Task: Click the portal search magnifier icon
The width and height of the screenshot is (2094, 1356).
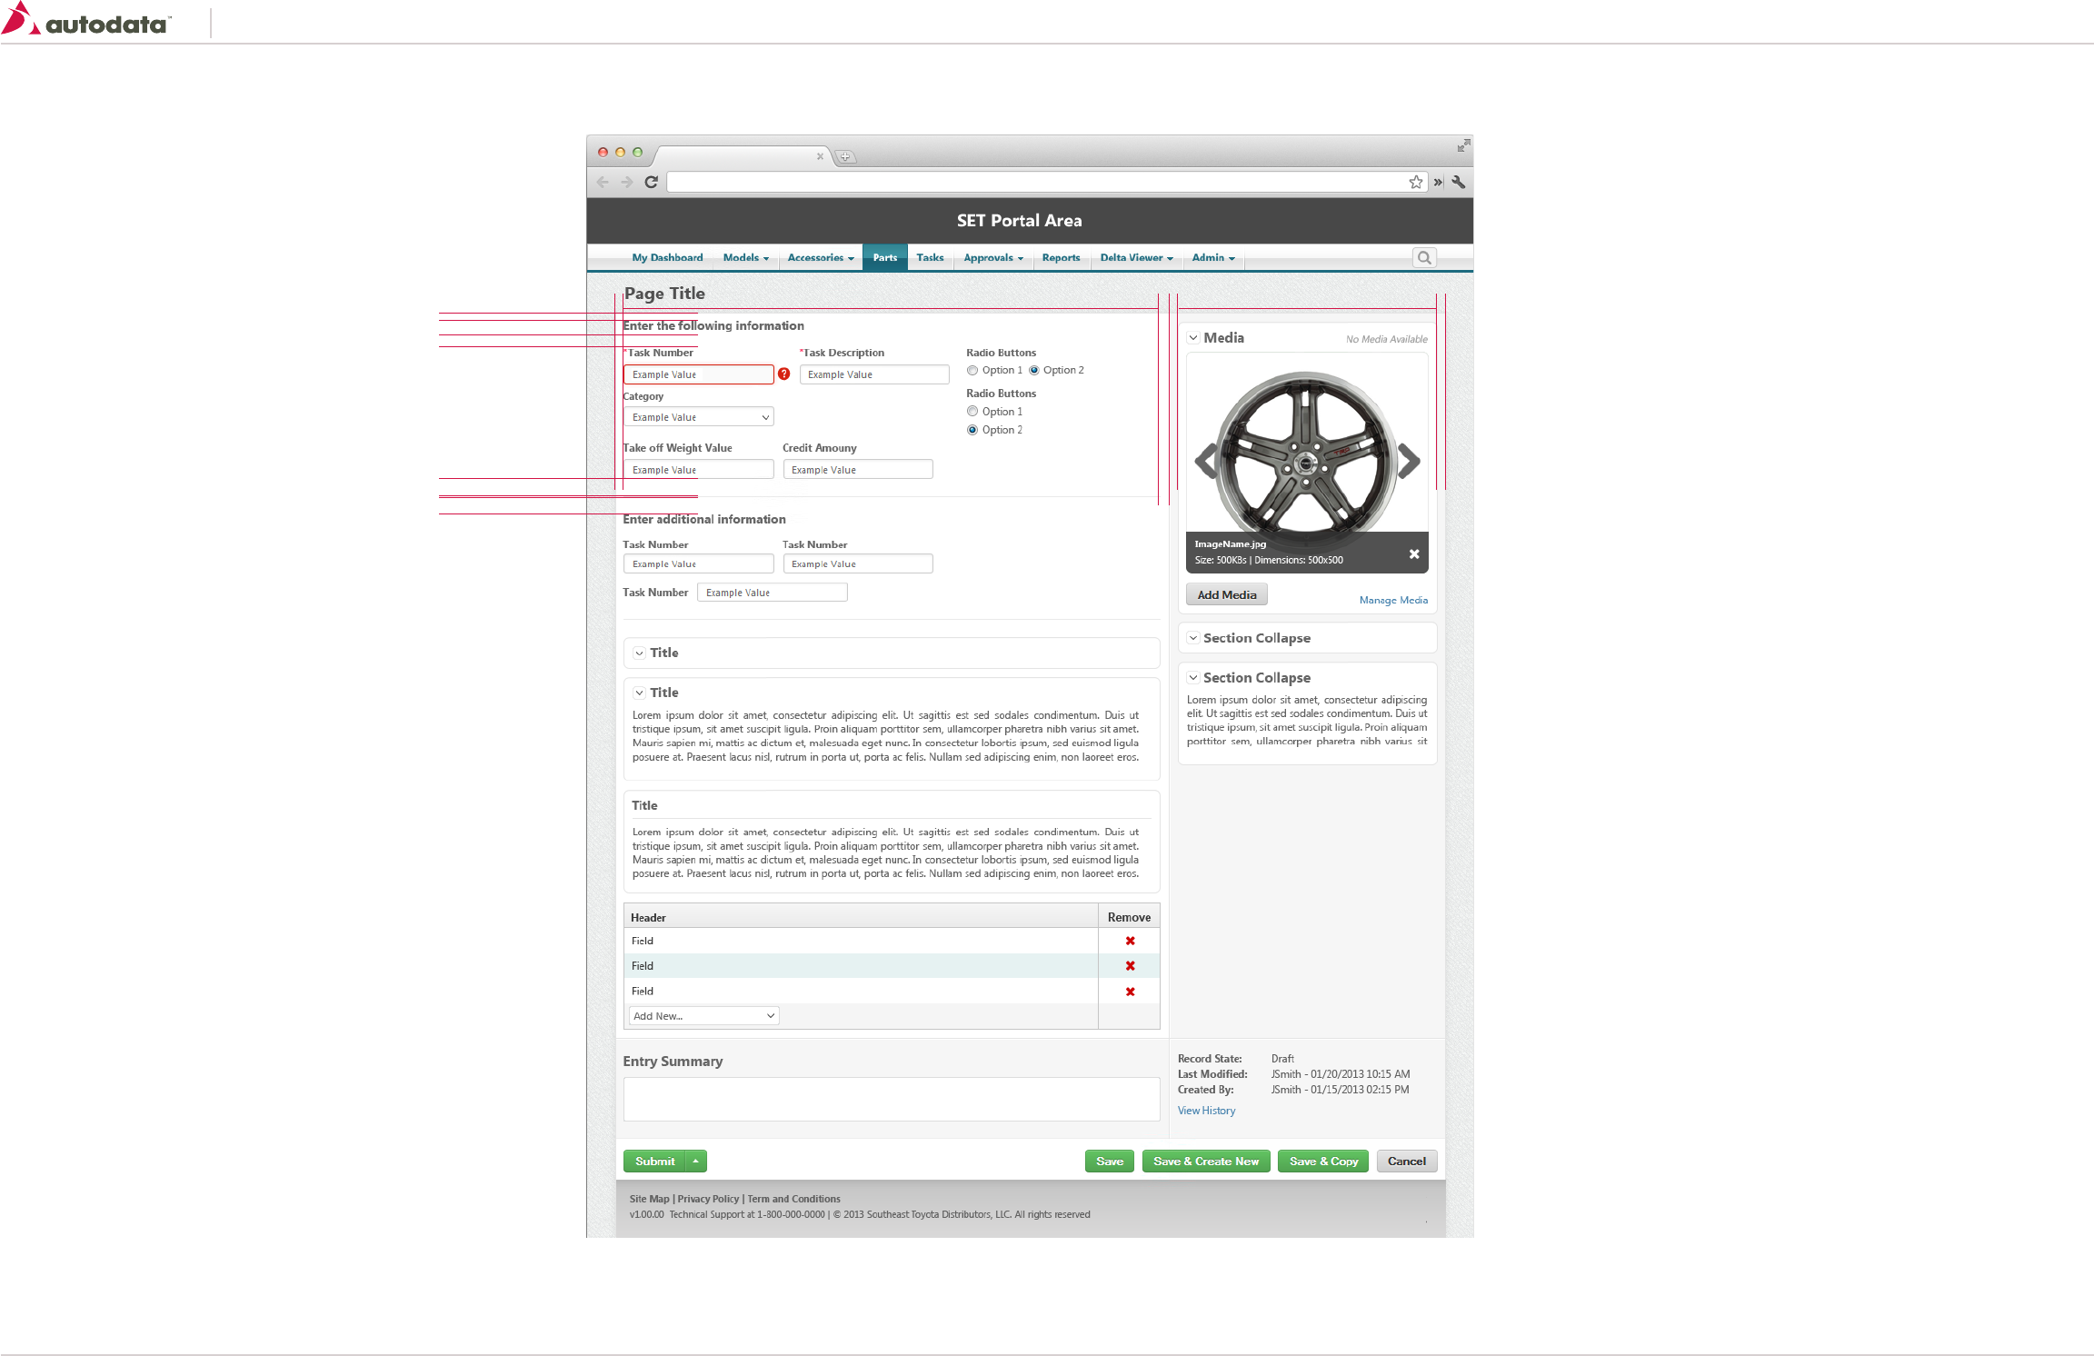Action: tap(1424, 258)
